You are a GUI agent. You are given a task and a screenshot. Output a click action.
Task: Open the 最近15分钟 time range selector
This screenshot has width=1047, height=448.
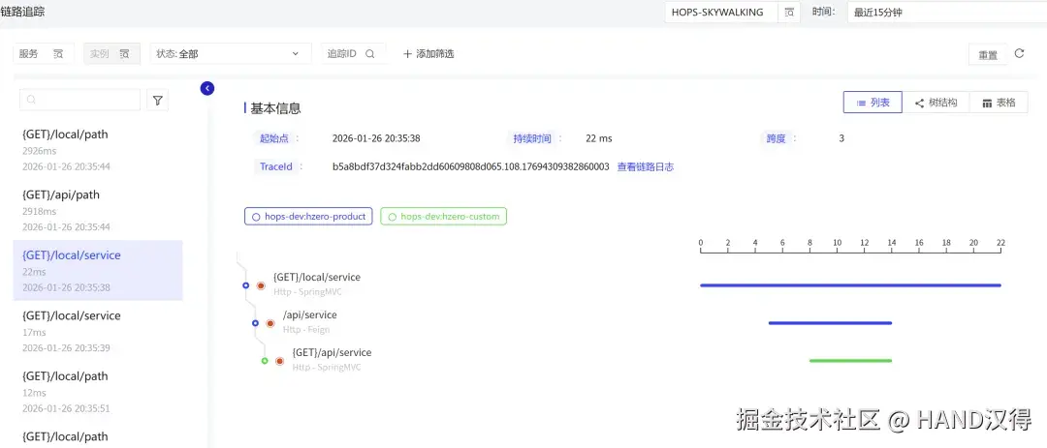click(947, 12)
